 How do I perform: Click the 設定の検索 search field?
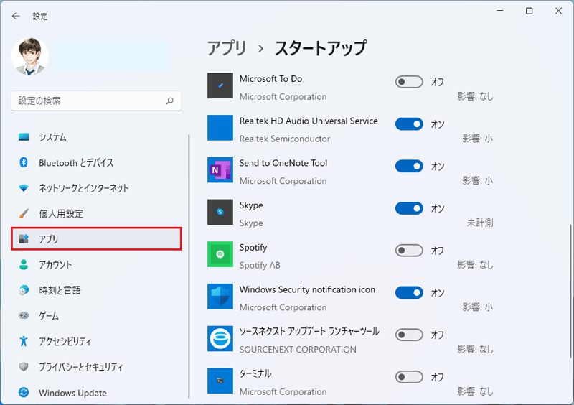(96, 101)
